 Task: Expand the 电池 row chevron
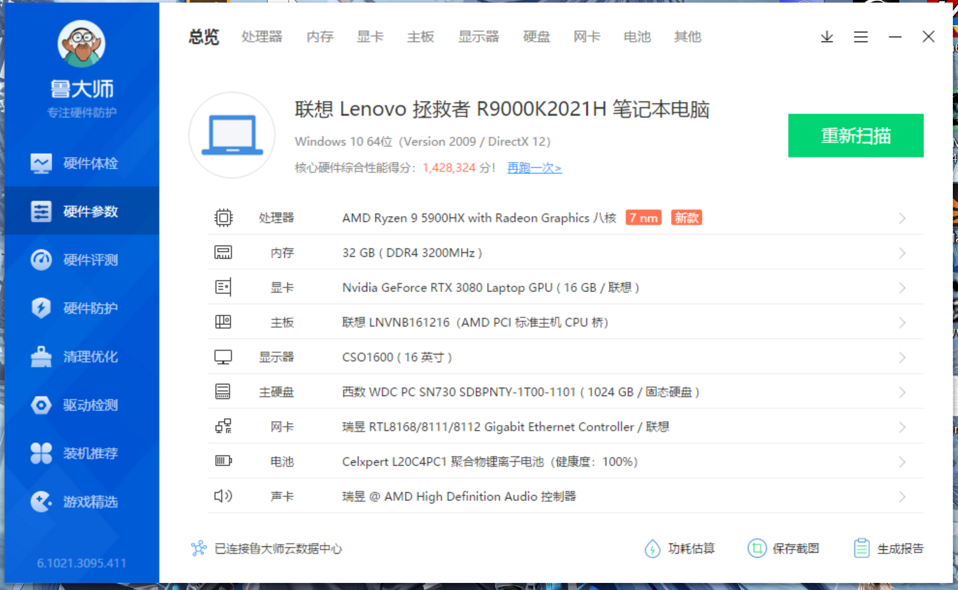(902, 462)
